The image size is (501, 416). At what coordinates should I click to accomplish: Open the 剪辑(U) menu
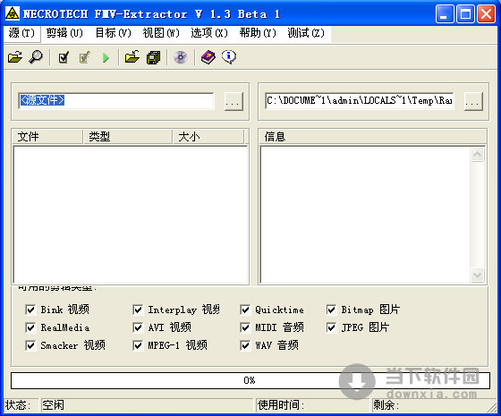[x=64, y=33]
